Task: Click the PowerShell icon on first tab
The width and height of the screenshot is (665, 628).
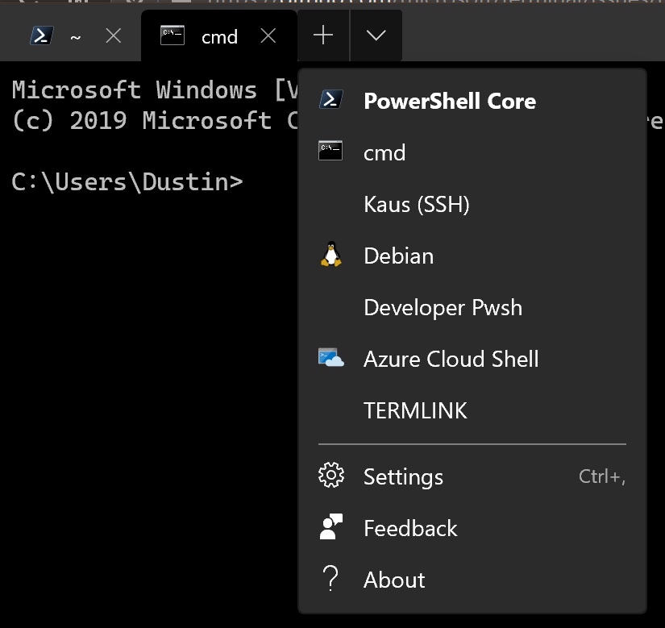Action: click(x=41, y=35)
